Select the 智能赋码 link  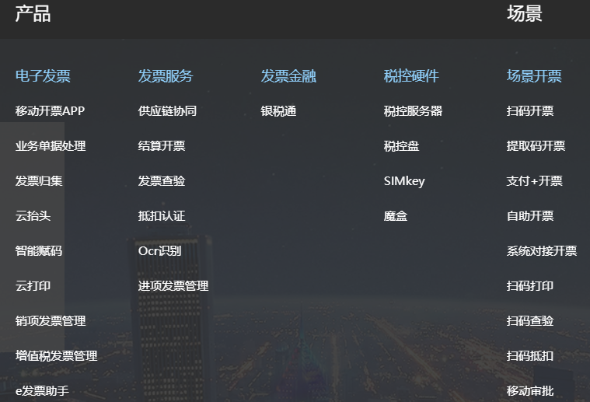point(39,251)
